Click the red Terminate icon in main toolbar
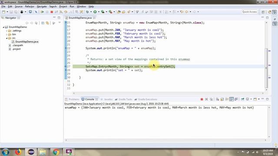The height and width of the screenshot is (156, 278). (52, 12)
